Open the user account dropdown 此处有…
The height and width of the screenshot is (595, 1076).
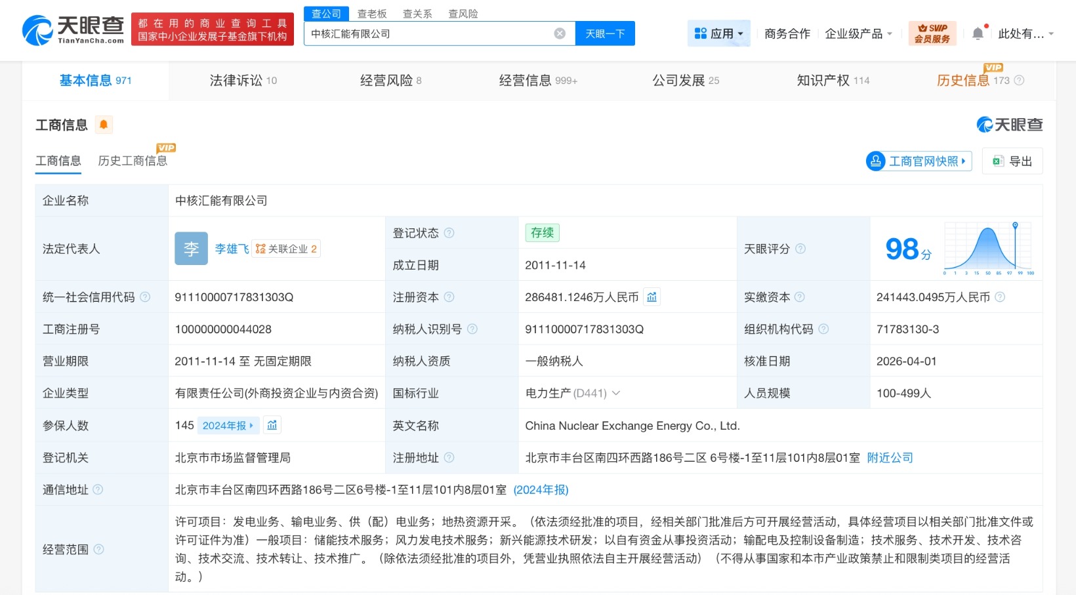pos(1025,33)
